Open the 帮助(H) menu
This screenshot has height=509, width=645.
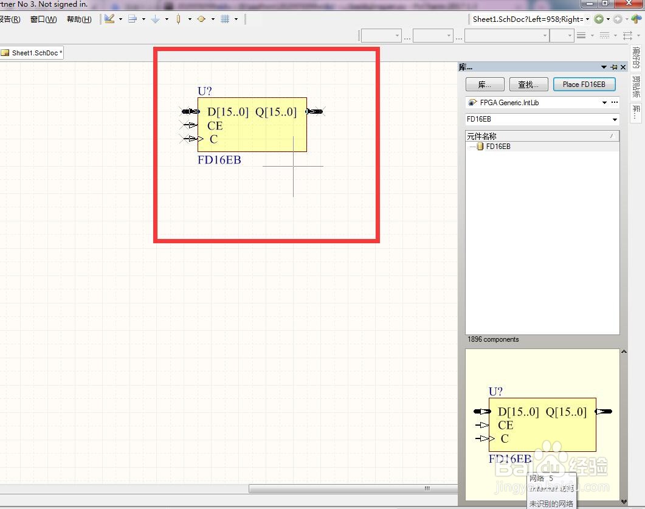click(x=79, y=19)
